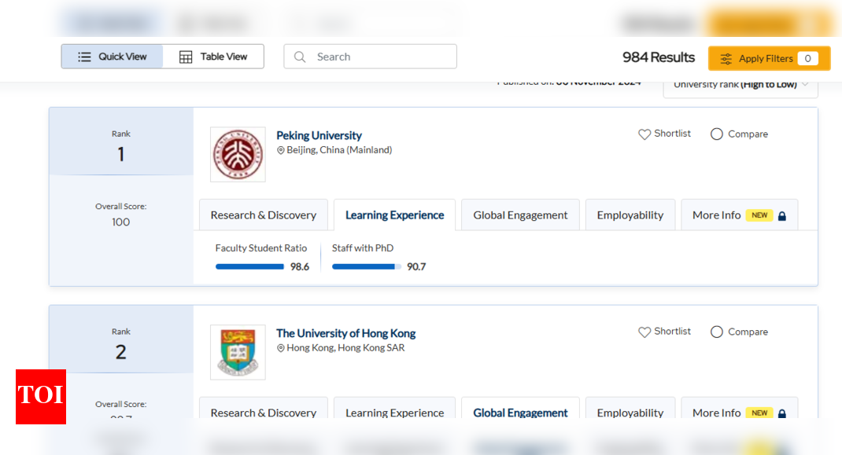
Task: Click the 98.6 score value
Action: pyautogui.click(x=300, y=266)
